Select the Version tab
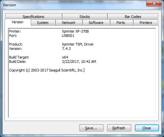164x137 pixels. pos(18,22)
